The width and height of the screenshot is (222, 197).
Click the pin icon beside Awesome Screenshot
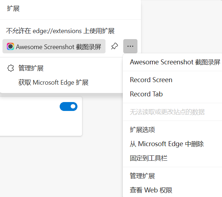(x=114, y=47)
